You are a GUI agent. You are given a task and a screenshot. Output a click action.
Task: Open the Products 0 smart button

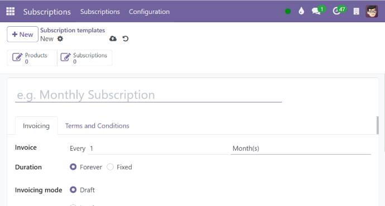pos(32,58)
